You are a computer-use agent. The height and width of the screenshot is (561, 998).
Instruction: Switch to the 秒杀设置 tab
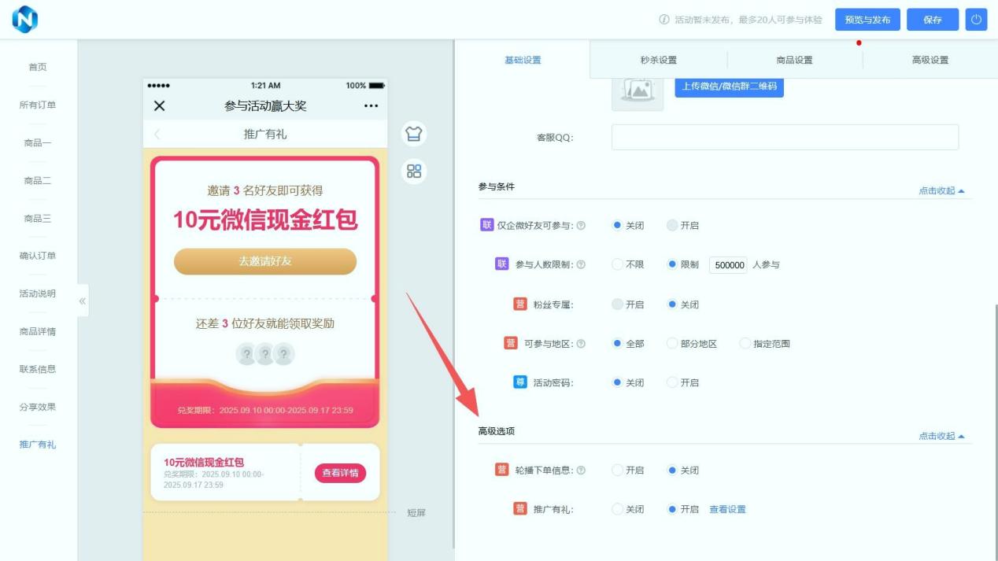coord(658,61)
